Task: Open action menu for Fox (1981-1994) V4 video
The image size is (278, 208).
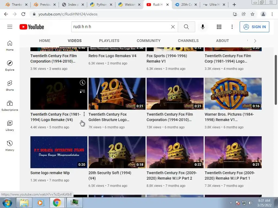Action: pyautogui.click(x=84, y=114)
